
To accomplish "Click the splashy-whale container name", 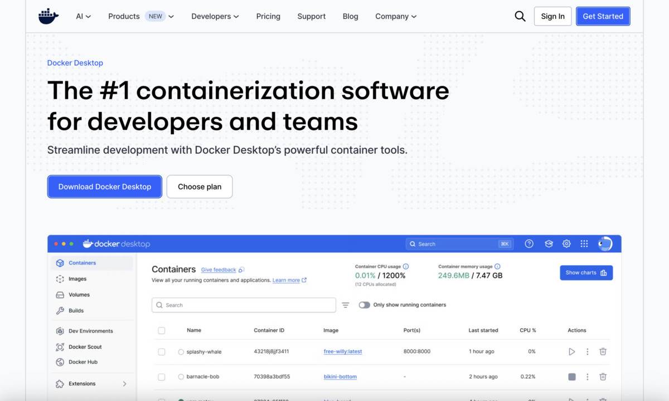I will tap(203, 352).
